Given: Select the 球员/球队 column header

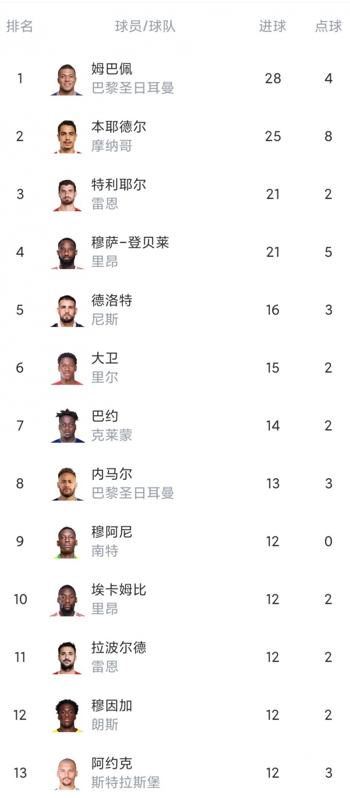Looking at the screenshot, I should point(145,26).
